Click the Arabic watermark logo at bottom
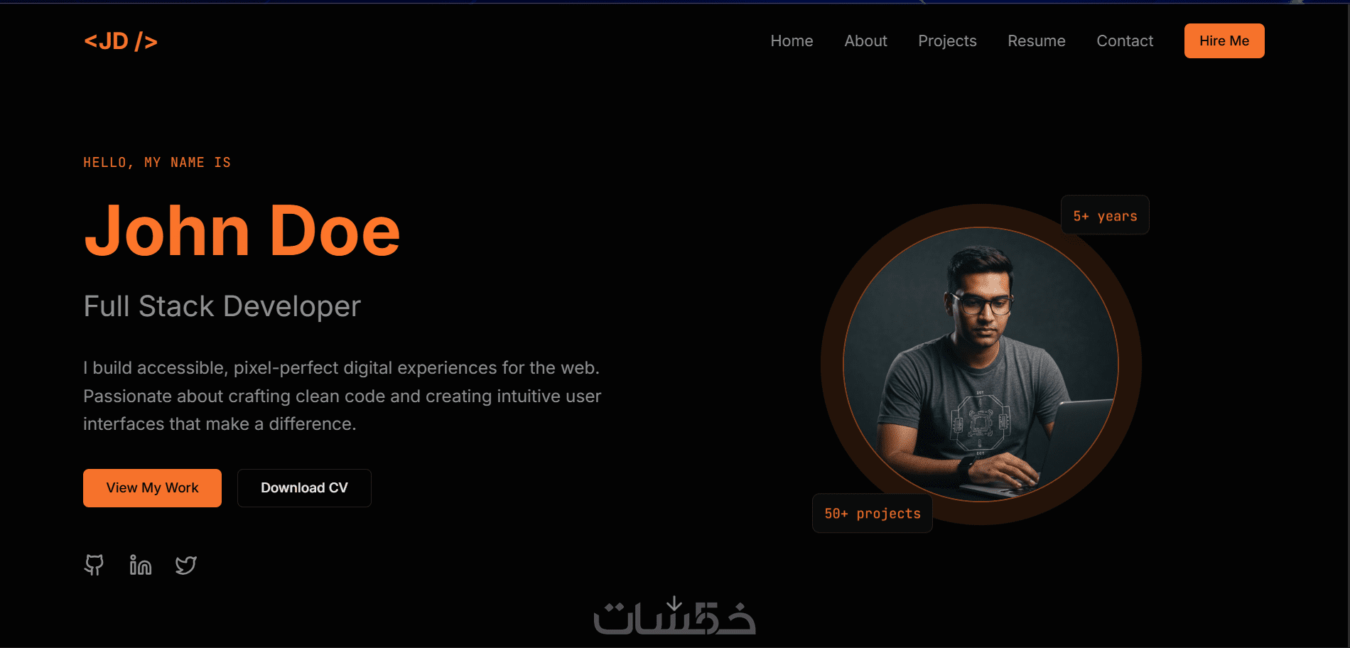This screenshot has width=1350, height=648. 674,615
